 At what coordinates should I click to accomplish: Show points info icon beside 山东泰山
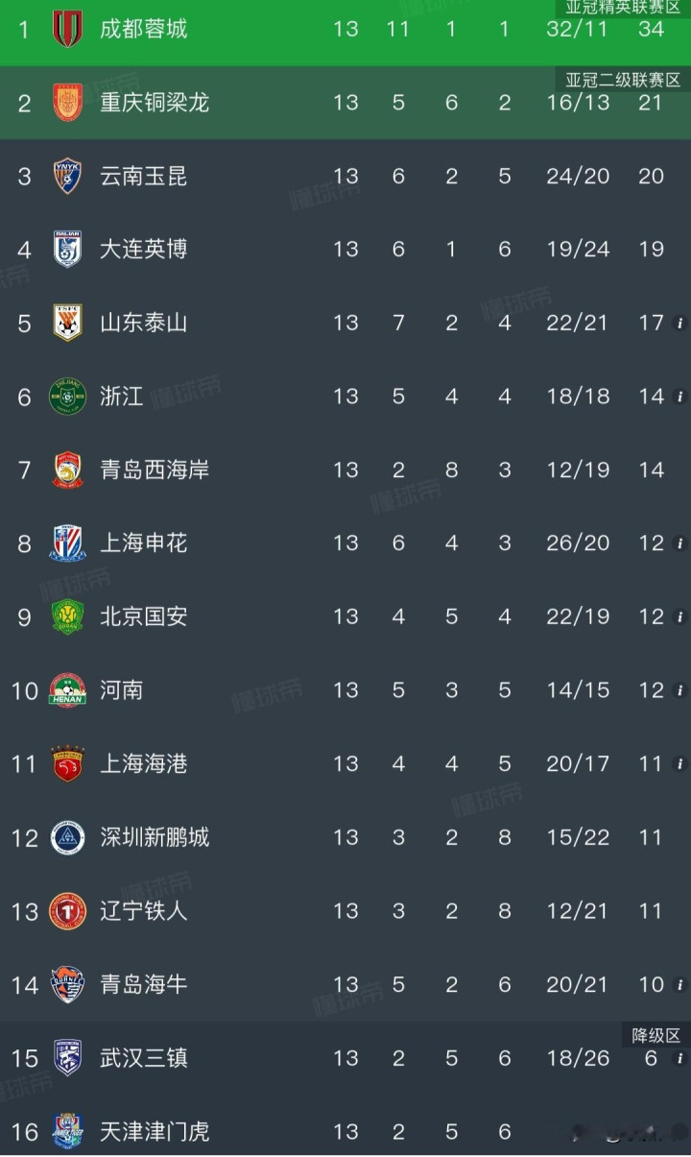pyautogui.click(x=679, y=324)
